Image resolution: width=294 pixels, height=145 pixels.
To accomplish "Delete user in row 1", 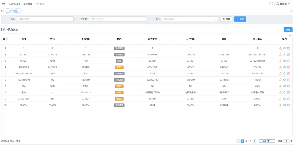I will pos(288,48).
